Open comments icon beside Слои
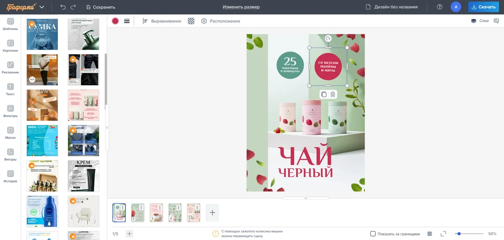Image resolution: width=504 pixels, height=240 pixels. (496, 21)
